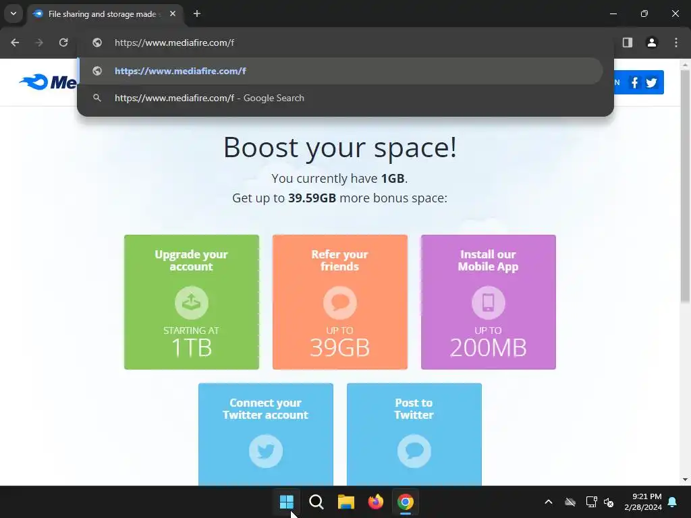Open the clock showing 9:21 PM
691x518 pixels.
(x=643, y=502)
